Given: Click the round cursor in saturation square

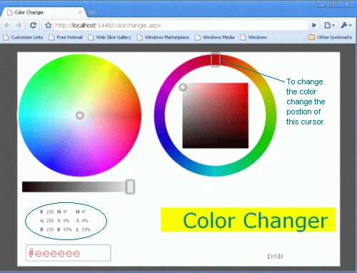Looking at the screenshot, I should click(183, 87).
